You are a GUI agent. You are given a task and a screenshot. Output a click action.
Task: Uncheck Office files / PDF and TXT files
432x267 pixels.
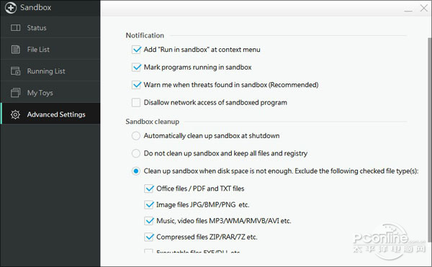click(149, 189)
